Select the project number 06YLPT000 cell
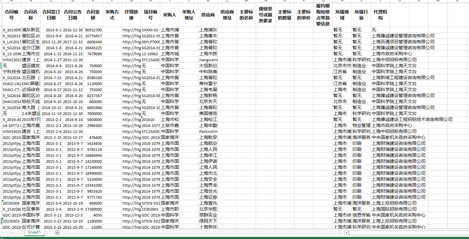Image resolution: width=469 pixels, height=239 pixels. pyautogui.click(x=151, y=42)
